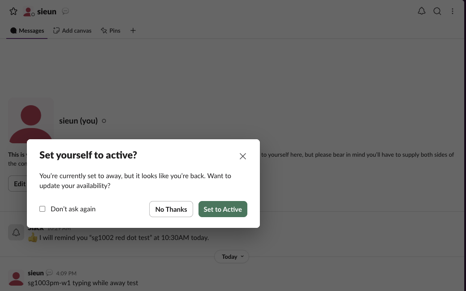Open more options kebab menu
Screen dimensions: 466x291
point(452,11)
